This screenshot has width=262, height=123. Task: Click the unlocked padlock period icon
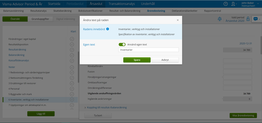248,19
